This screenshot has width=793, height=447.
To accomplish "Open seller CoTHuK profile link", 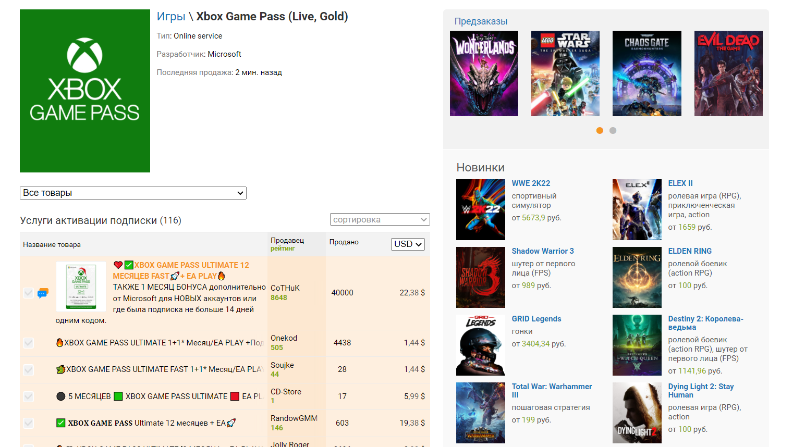I will coord(285,288).
